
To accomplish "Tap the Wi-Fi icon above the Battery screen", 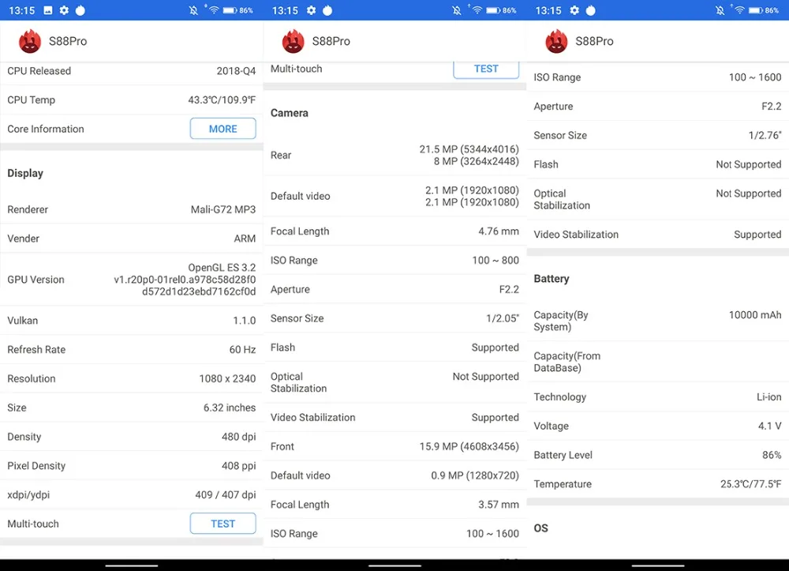I will click(739, 9).
